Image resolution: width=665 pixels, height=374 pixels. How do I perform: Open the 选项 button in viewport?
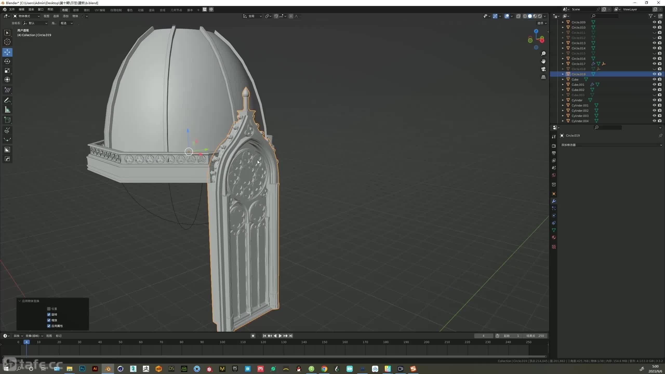542,23
